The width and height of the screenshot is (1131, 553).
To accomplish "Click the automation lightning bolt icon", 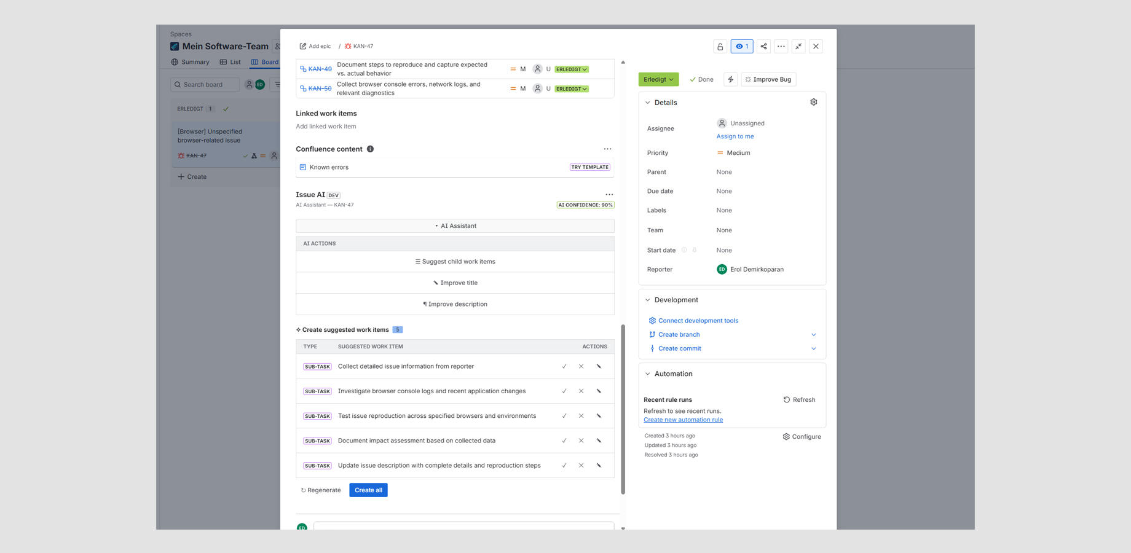I will (x=730, y=79).
